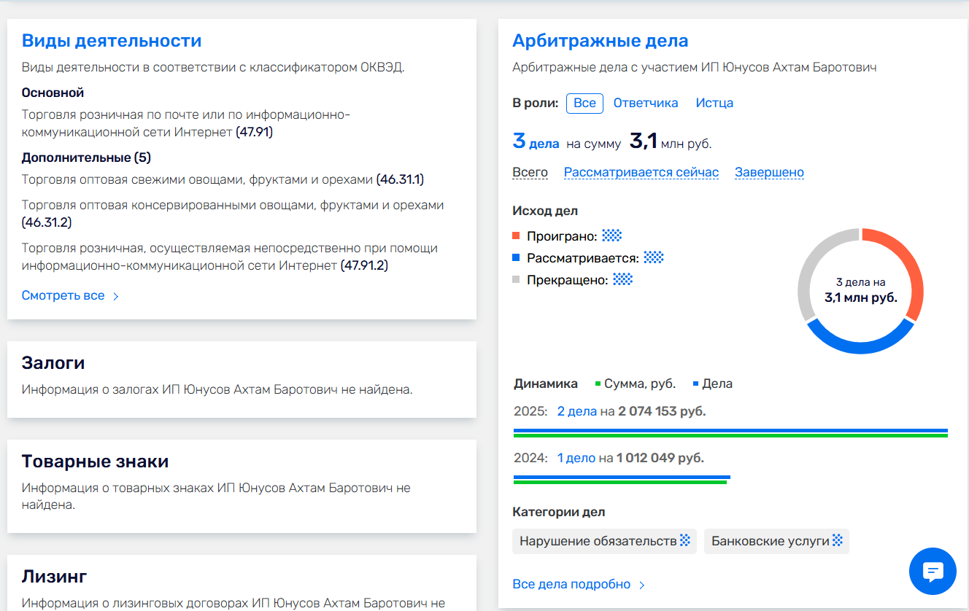Click hidden value icon next to Рассматривается
This screenshot has height=611, width=969.
tap(654, 257)
